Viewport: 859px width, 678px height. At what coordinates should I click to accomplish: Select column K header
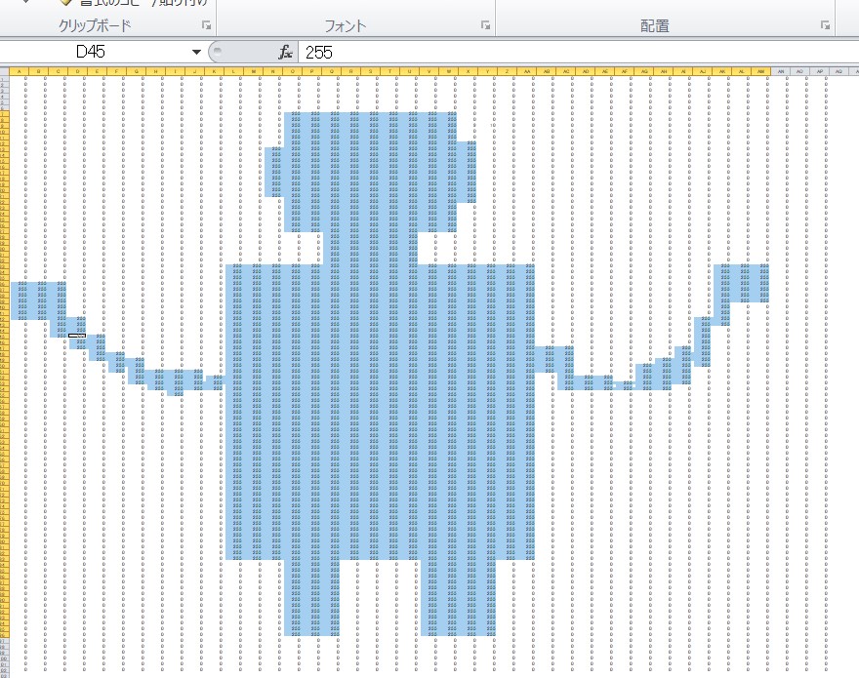coord(214,71)
